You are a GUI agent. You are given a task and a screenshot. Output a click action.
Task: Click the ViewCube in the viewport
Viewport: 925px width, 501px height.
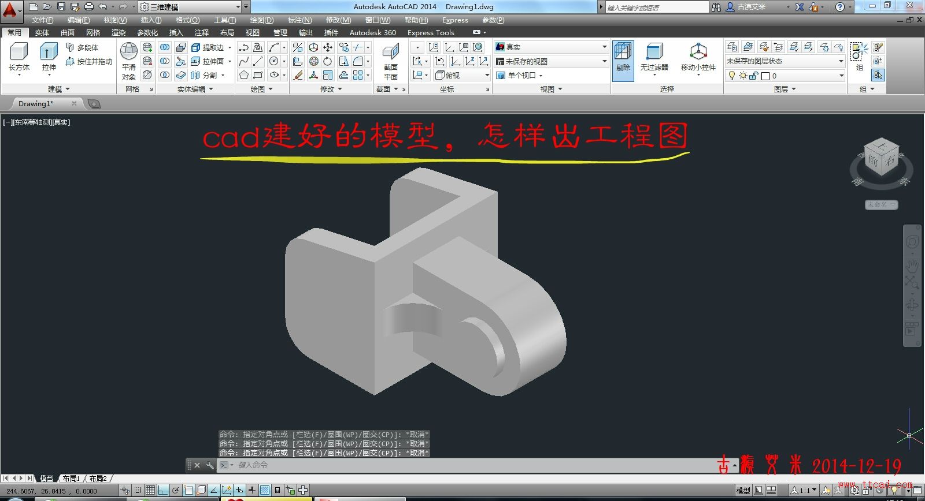click(881, 156)
